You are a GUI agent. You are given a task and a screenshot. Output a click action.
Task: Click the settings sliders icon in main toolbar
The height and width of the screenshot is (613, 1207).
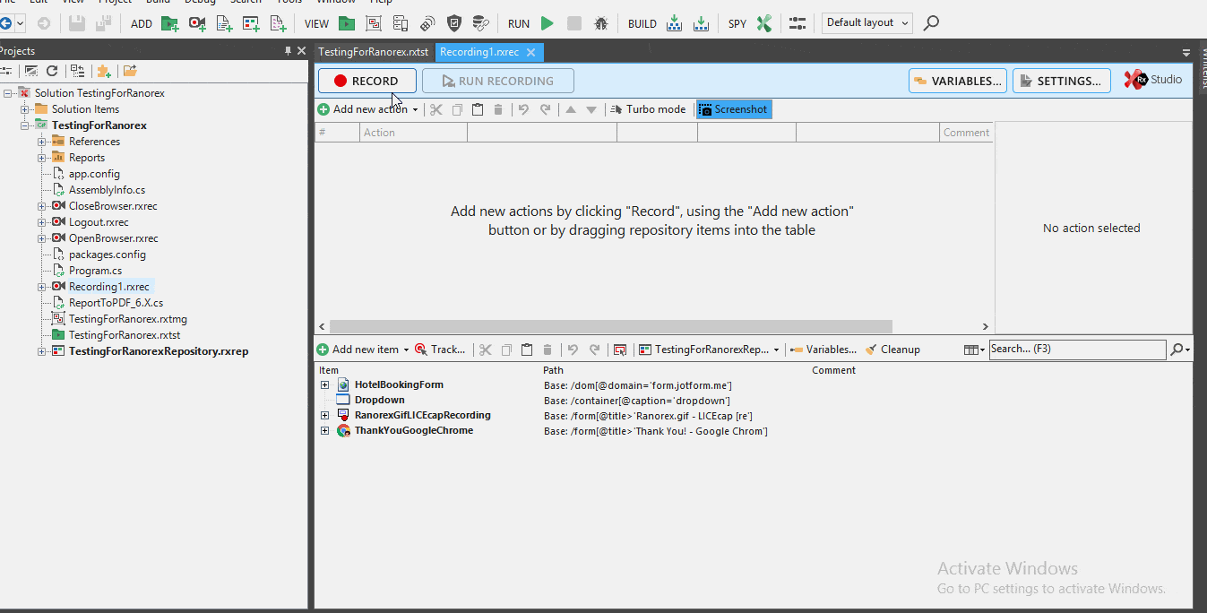coord(797,24)
